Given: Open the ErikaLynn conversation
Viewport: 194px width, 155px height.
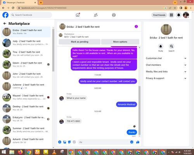Looking at the screenshot, I should [x=26, y=119].
